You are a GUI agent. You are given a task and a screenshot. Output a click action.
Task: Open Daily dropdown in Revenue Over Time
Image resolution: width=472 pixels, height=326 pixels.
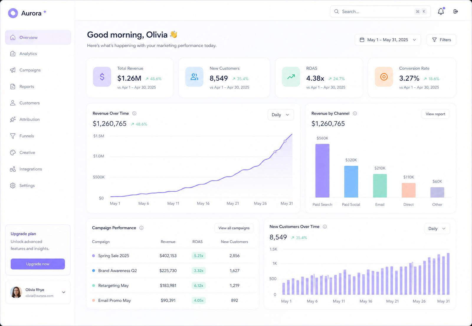[281, 115]
